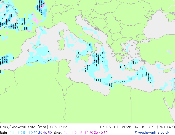The height and width of the screenshot is (135, 175).
Task: Click the forecast date "Fr 23-01-2026"
Action: coord(116,127)
